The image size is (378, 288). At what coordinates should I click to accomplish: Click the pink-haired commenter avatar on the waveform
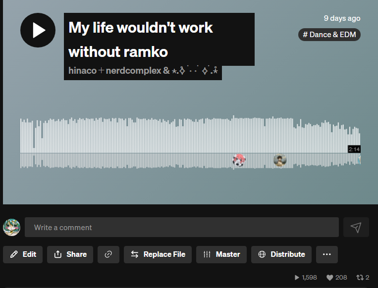239,160
